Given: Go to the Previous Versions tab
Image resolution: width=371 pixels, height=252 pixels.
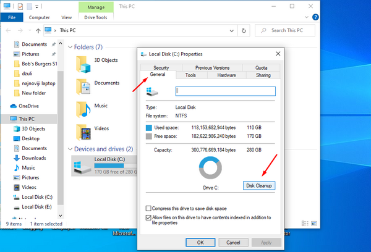Looking at the screenshot, I should tap(212, 67).
